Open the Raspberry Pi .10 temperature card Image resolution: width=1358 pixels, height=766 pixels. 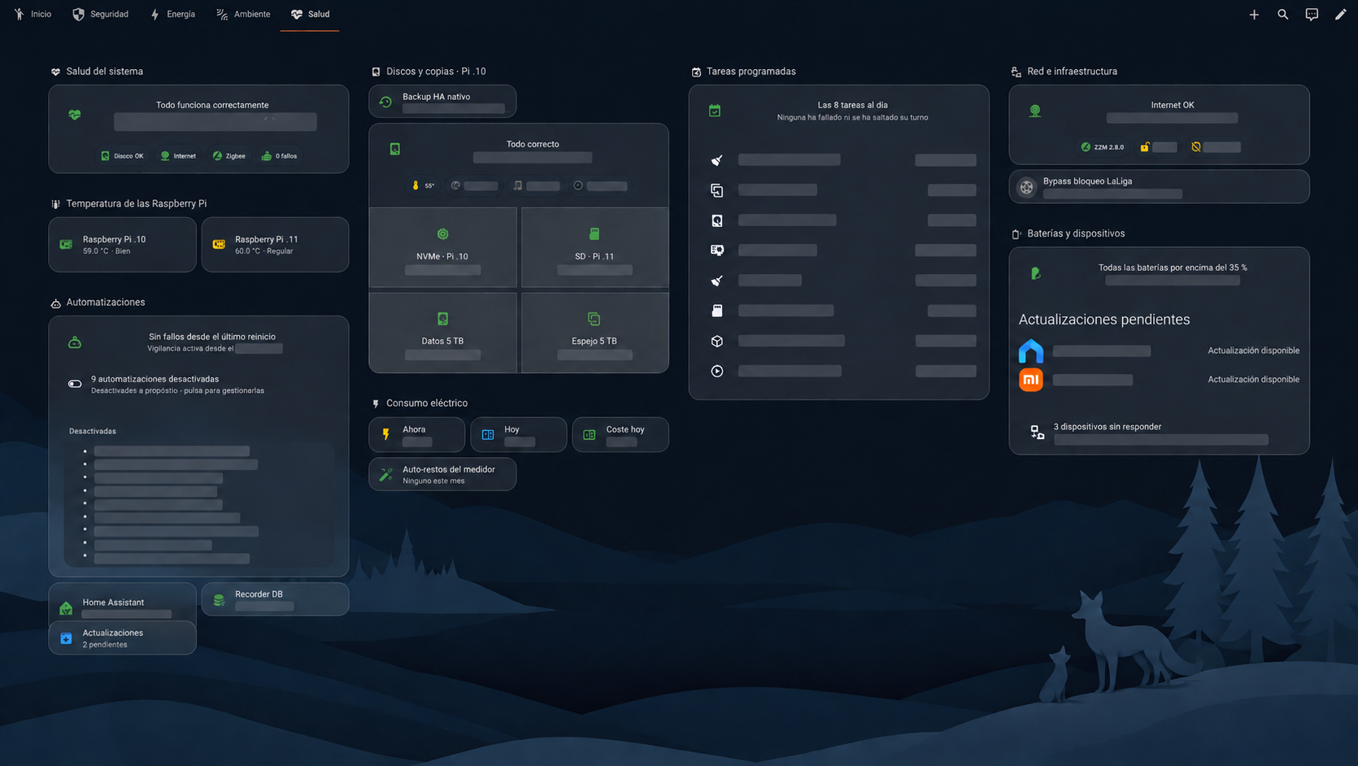tap(122, 244)
